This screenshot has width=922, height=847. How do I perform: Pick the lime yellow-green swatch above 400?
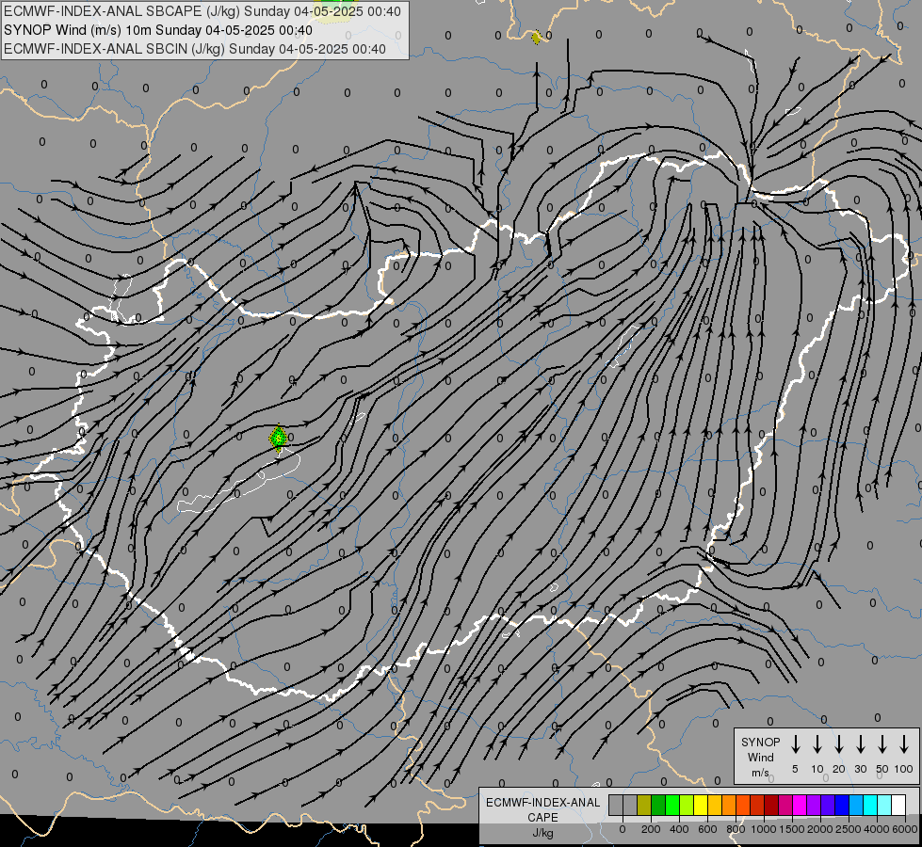click(x=687, y=805)
